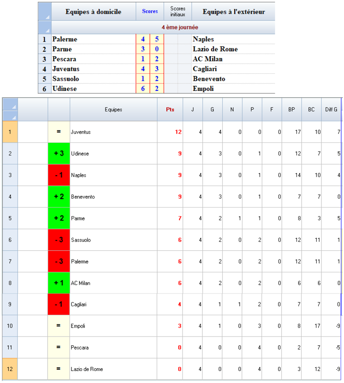Click the Juventus team name in standings
344x383 pixels.
(81, 132)
